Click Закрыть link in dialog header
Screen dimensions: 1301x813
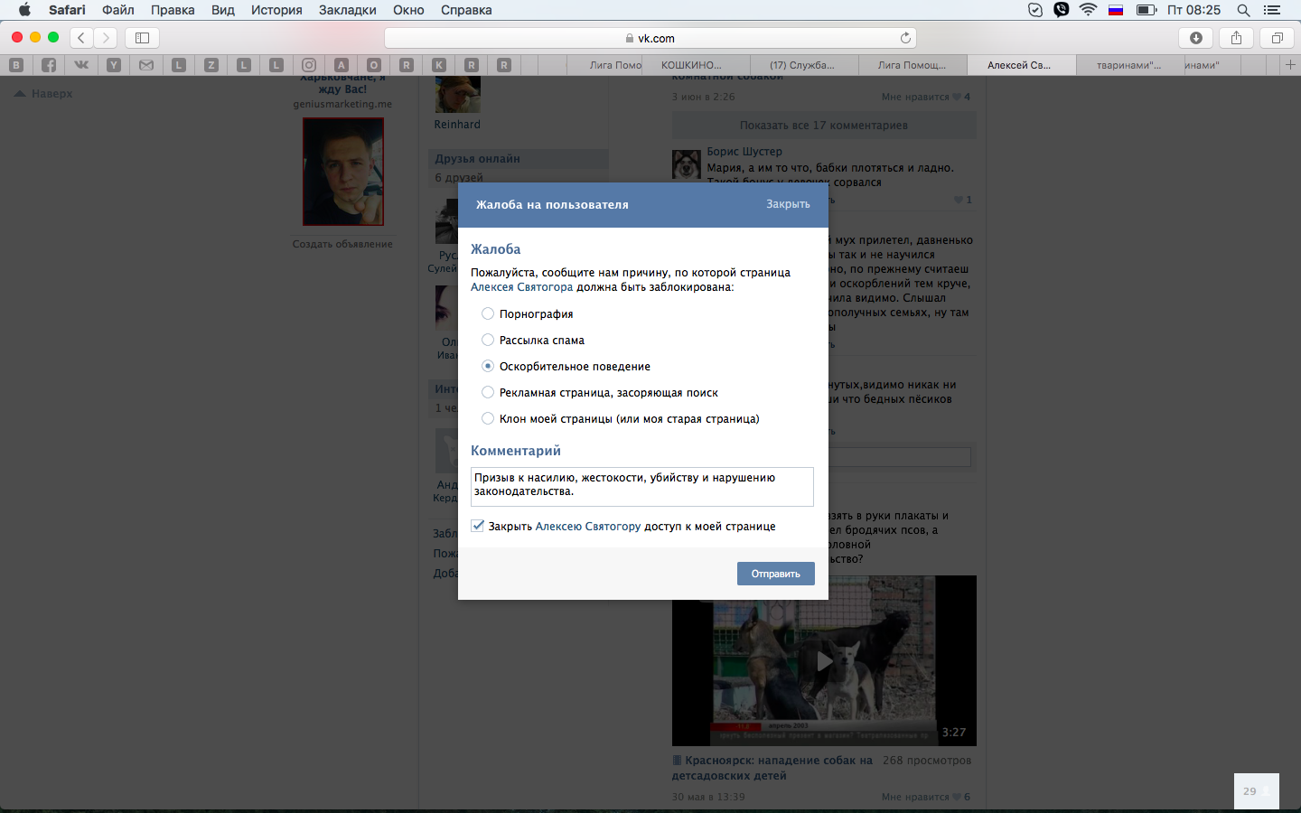coord(788,204)
